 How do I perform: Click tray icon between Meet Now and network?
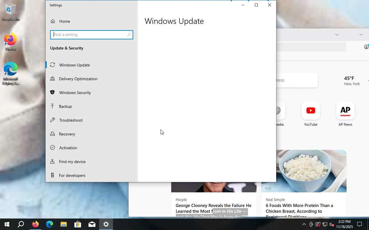[x=318, y=224]
